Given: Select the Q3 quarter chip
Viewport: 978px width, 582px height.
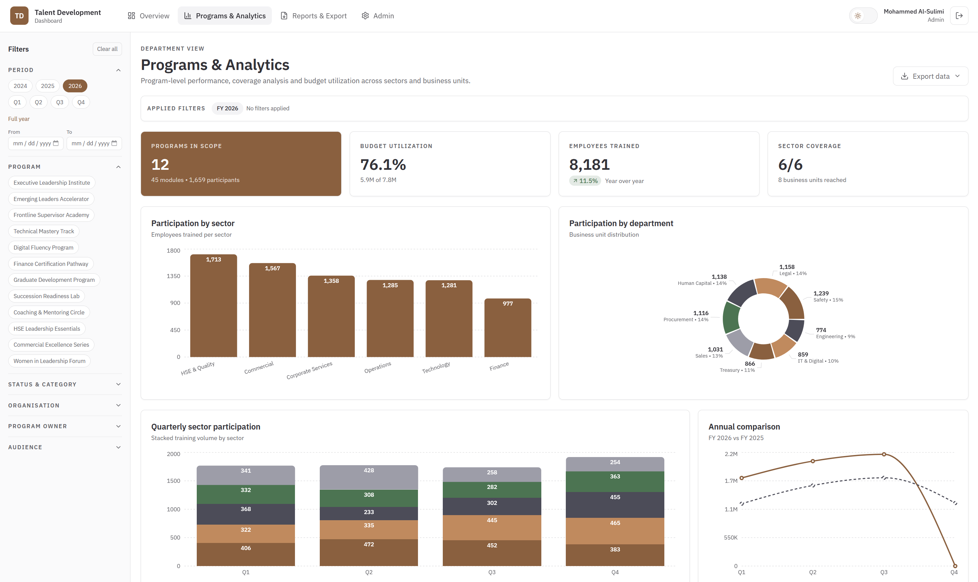Looking at the screenshot, I should point(60,102).
